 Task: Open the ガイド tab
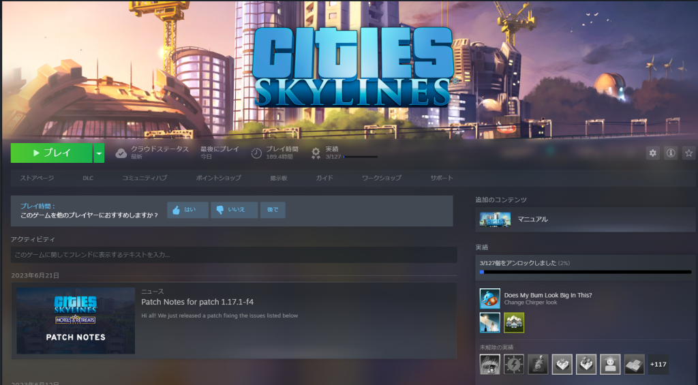(324, 178)
